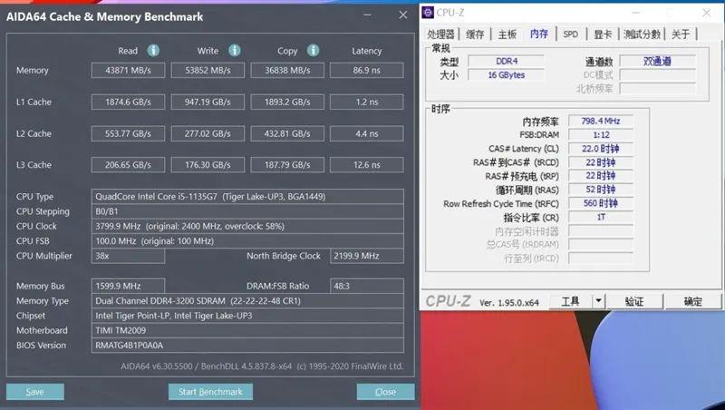The width and height of the screenshot is (725, 410).
Task: Open the CPU-Z 关于 tab
Action: 681,34
